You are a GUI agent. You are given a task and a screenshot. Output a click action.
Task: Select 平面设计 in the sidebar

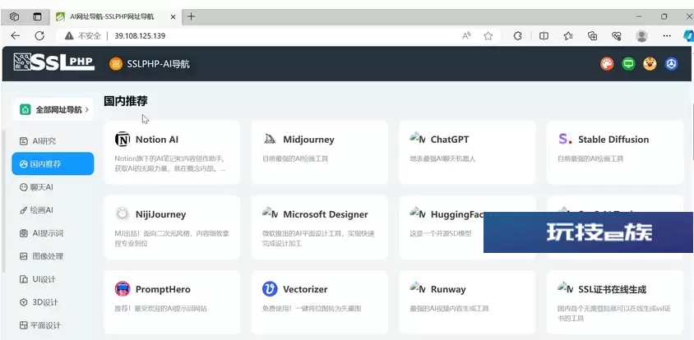(53, 325)
